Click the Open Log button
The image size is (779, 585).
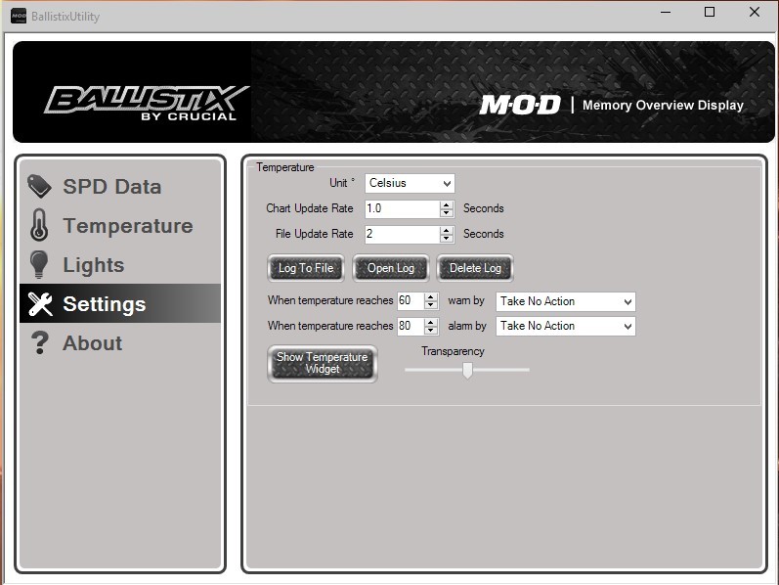tap(391, 268)
